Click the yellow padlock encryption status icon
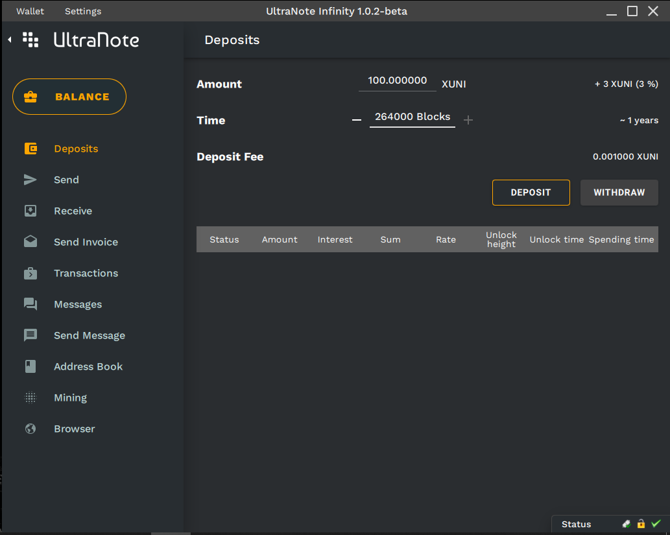 pyautogui.click(x=641, y=523)
